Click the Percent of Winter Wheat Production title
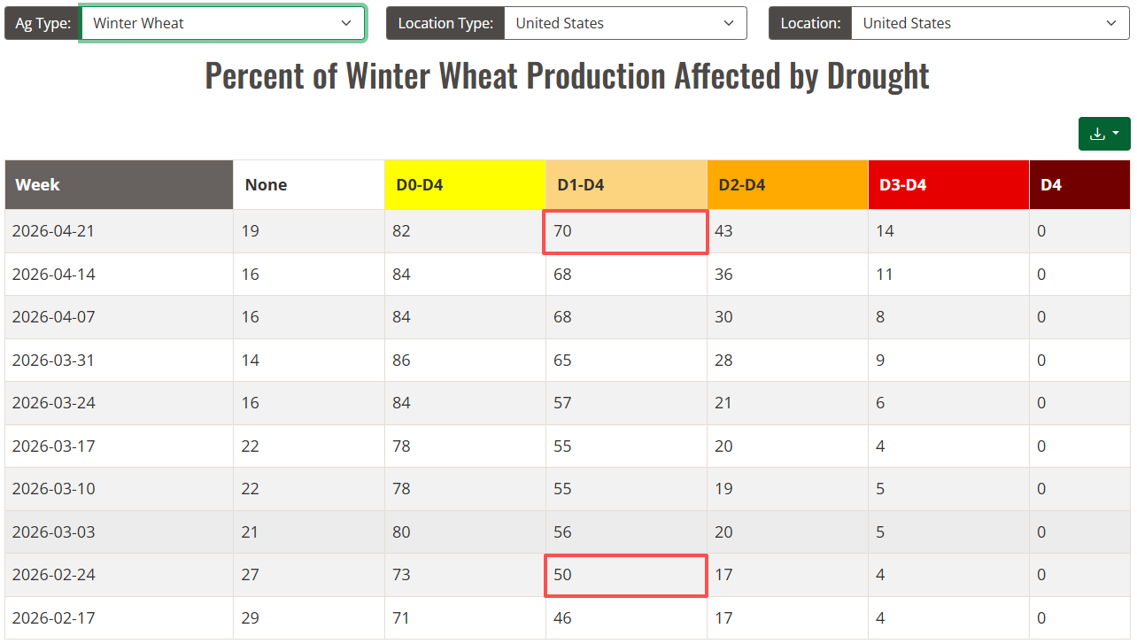Viewport: 1137px width, 644px height. click(567, 76)
